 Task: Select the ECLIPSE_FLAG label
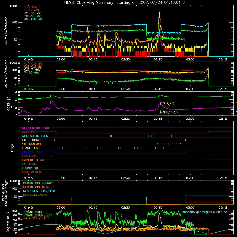pyautogui.click(x=32, y=152)
